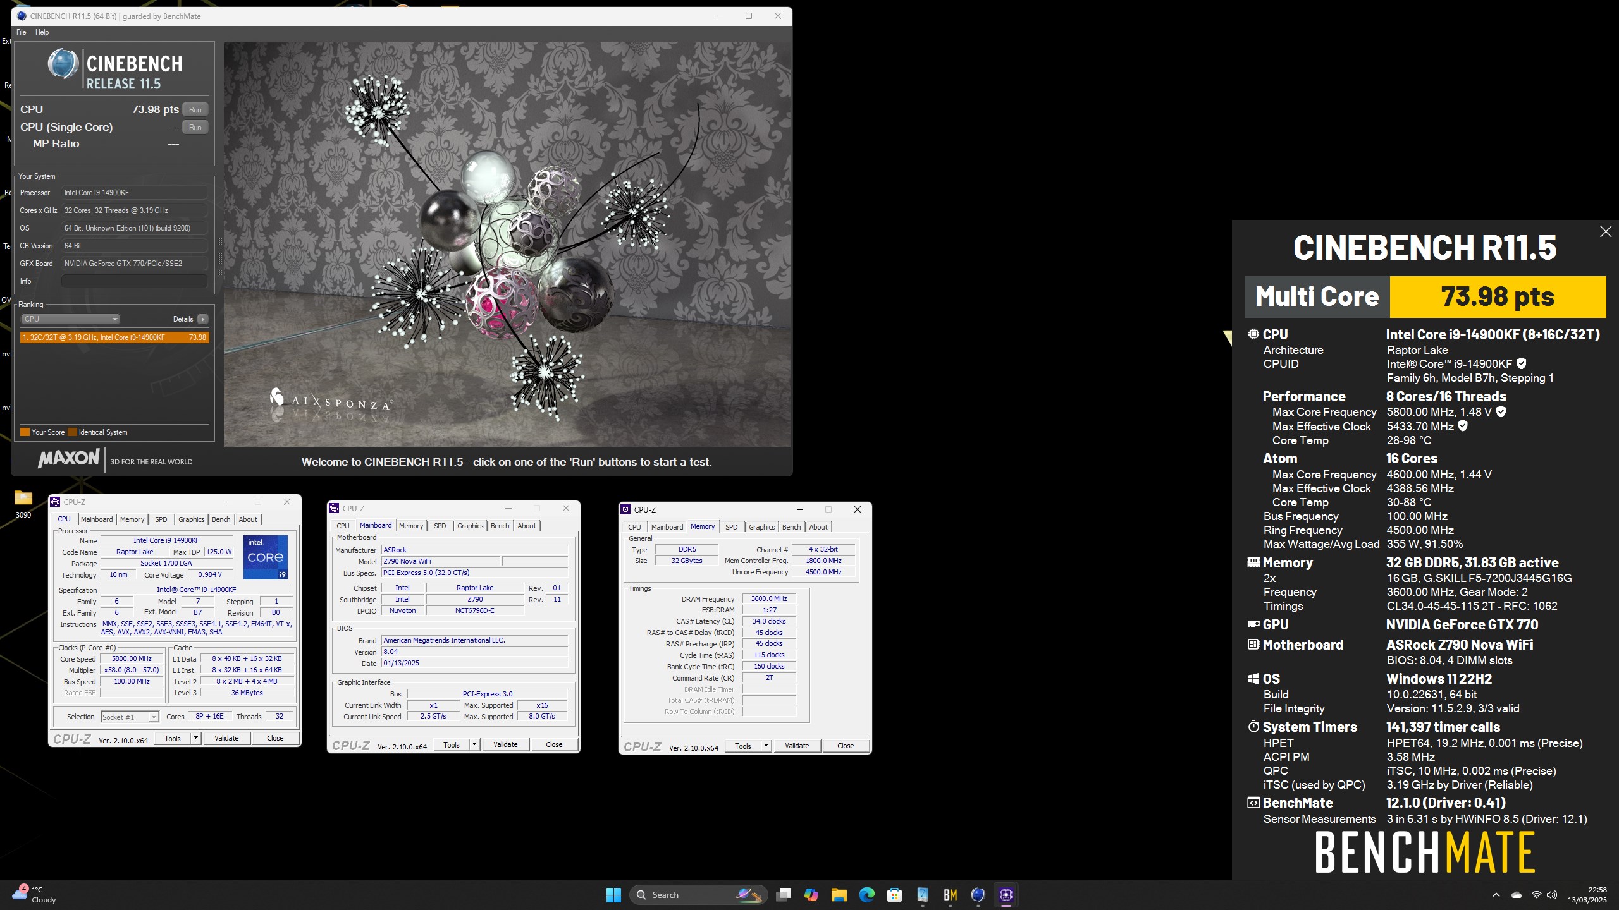
Task: Open Windows Start menu
Action: [x=613, y=895]
